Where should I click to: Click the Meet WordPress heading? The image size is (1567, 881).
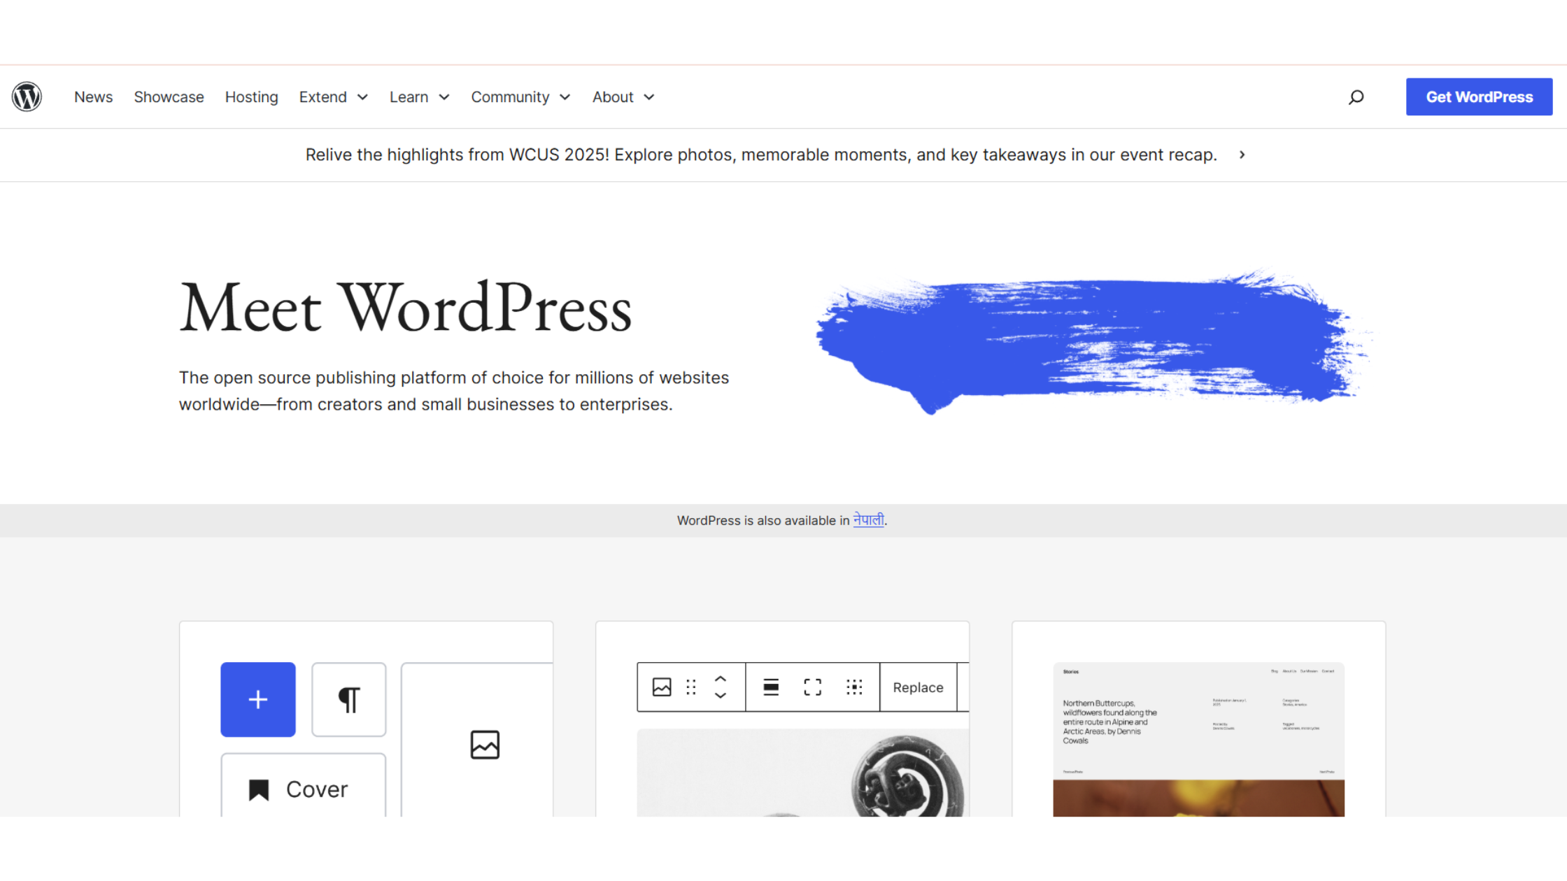coord(406,308)
